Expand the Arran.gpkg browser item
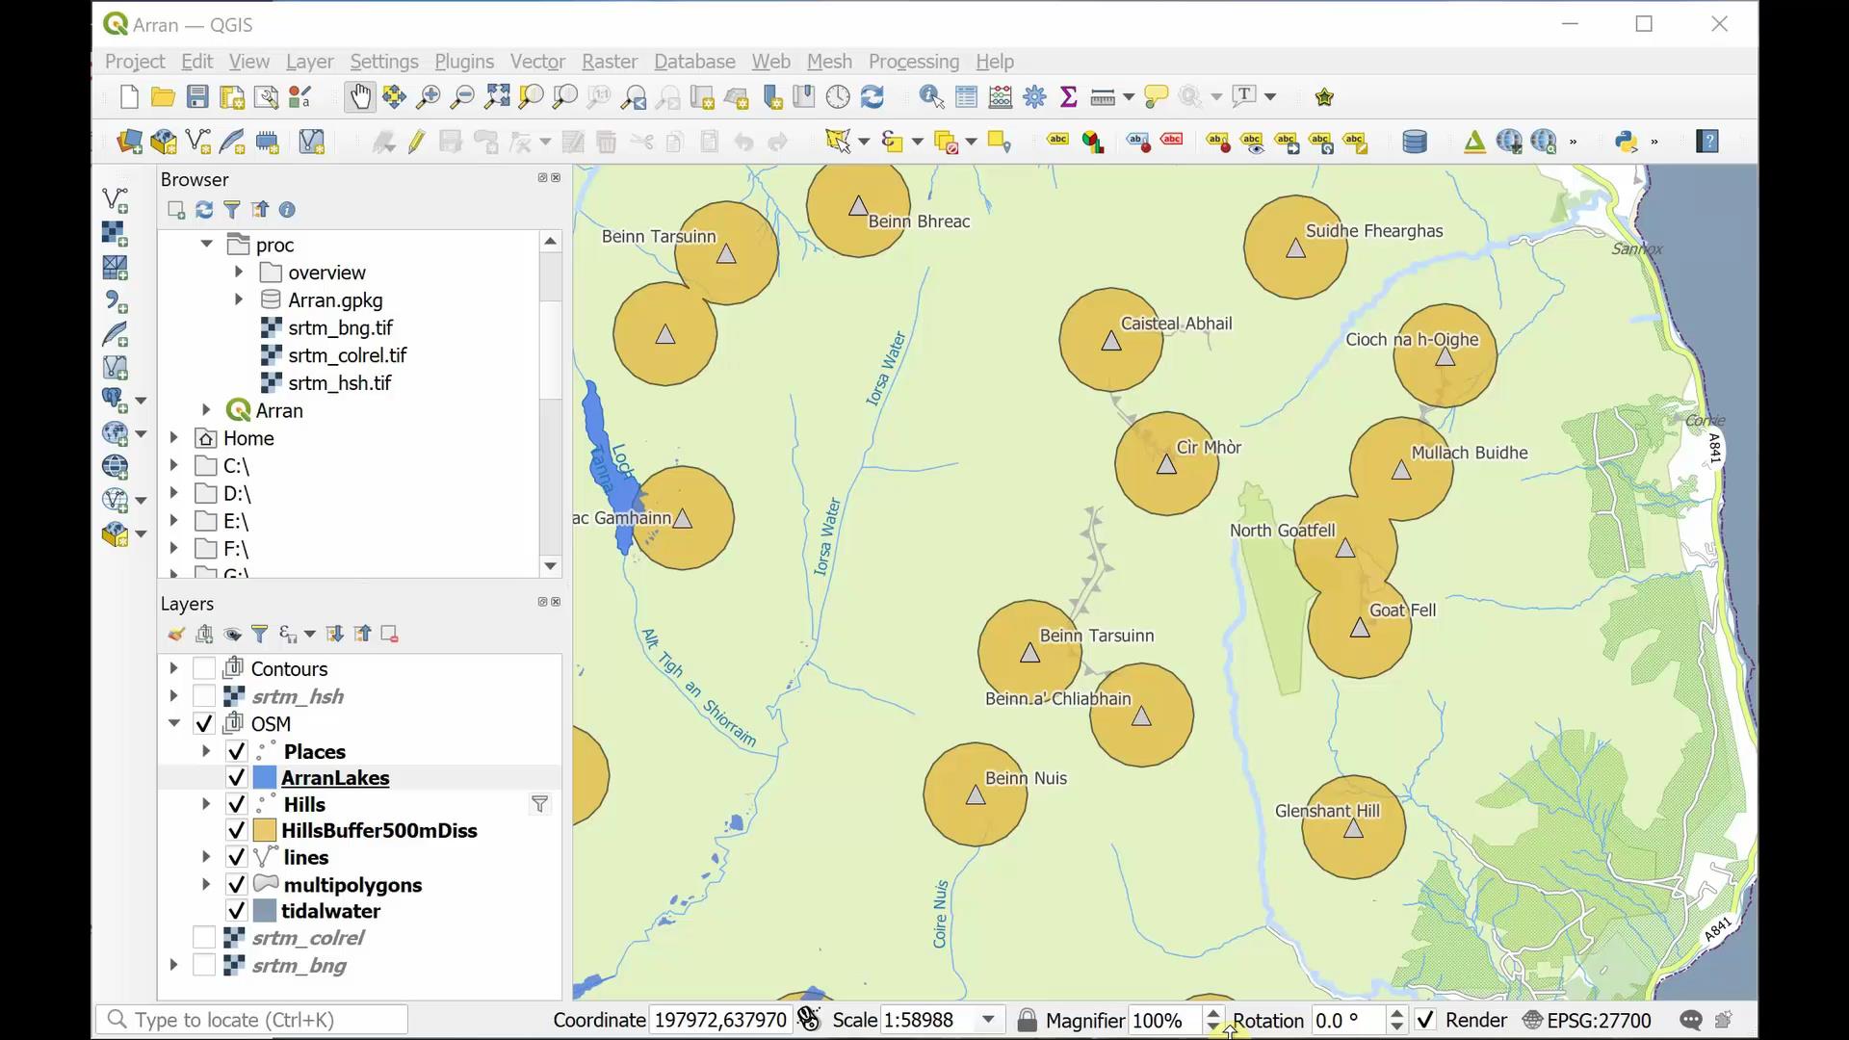This screenshot has height=1040, width=1849. (x=239, y=299)
